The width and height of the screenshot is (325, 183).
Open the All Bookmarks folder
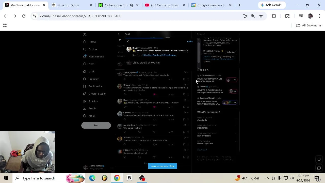click(x=309, y=25)
